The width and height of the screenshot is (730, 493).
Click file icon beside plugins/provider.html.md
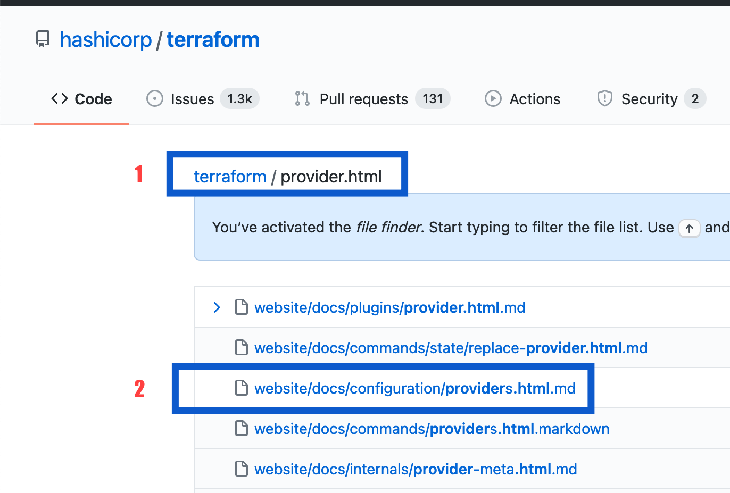(x=242, y=307)
